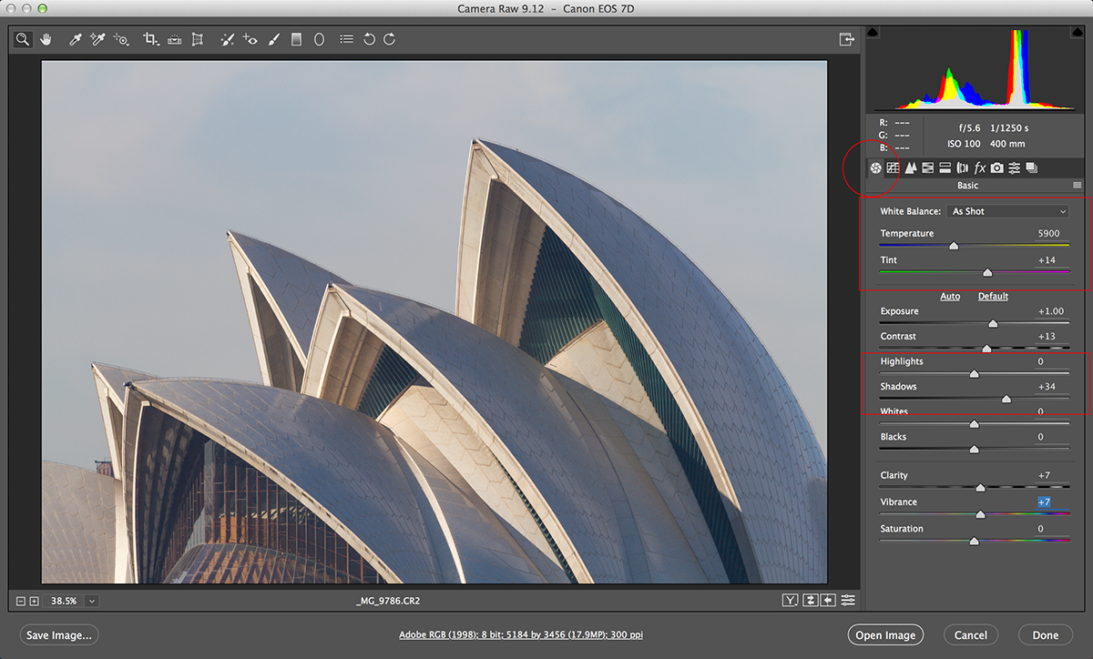The height and width of the screenshot is (659, 1093).
Task: Open the HSL / Grayscale tab
Action: [927, 167]
